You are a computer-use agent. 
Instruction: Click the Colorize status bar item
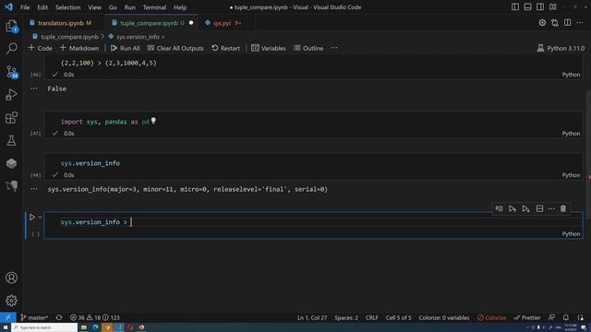[491, 317]
